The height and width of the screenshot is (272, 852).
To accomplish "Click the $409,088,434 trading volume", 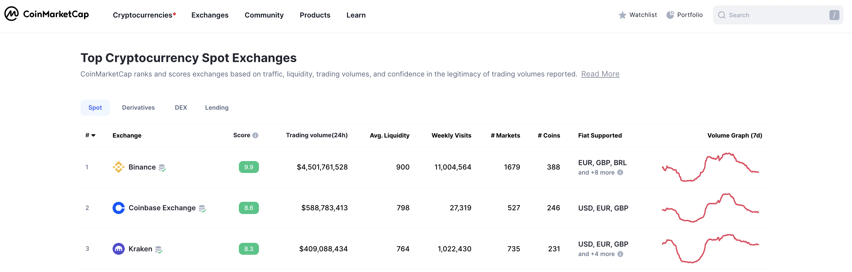I will pos(323,249).
